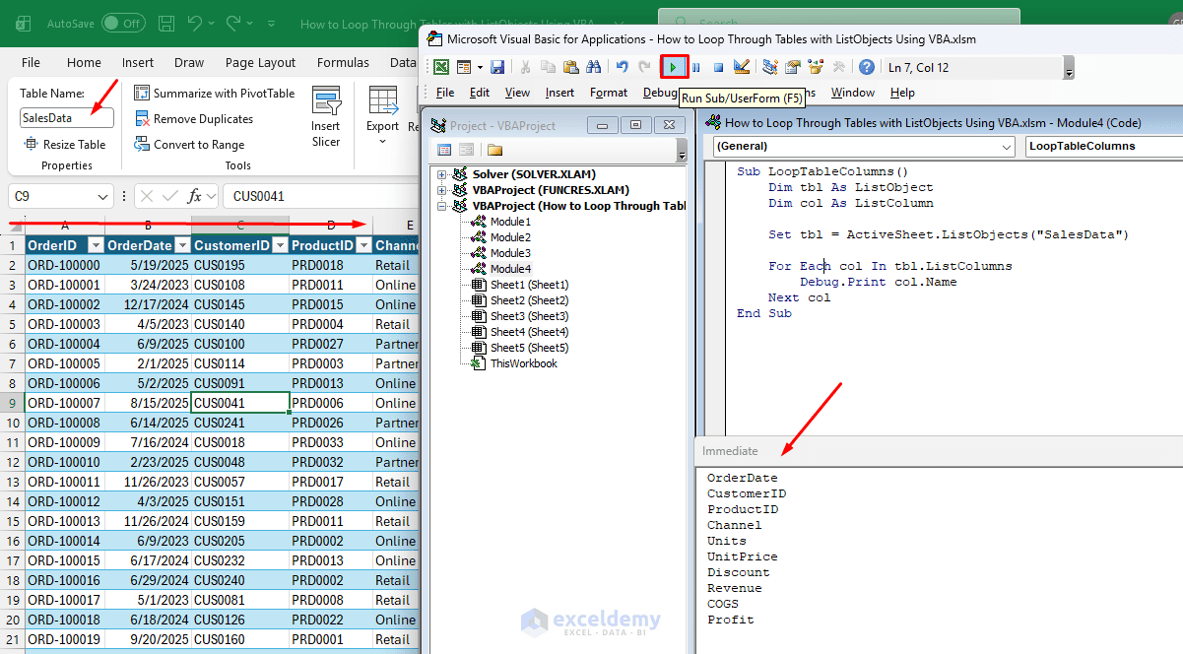
Task: Open the Format menu in the VBA editor
Action: click(609, 93)
